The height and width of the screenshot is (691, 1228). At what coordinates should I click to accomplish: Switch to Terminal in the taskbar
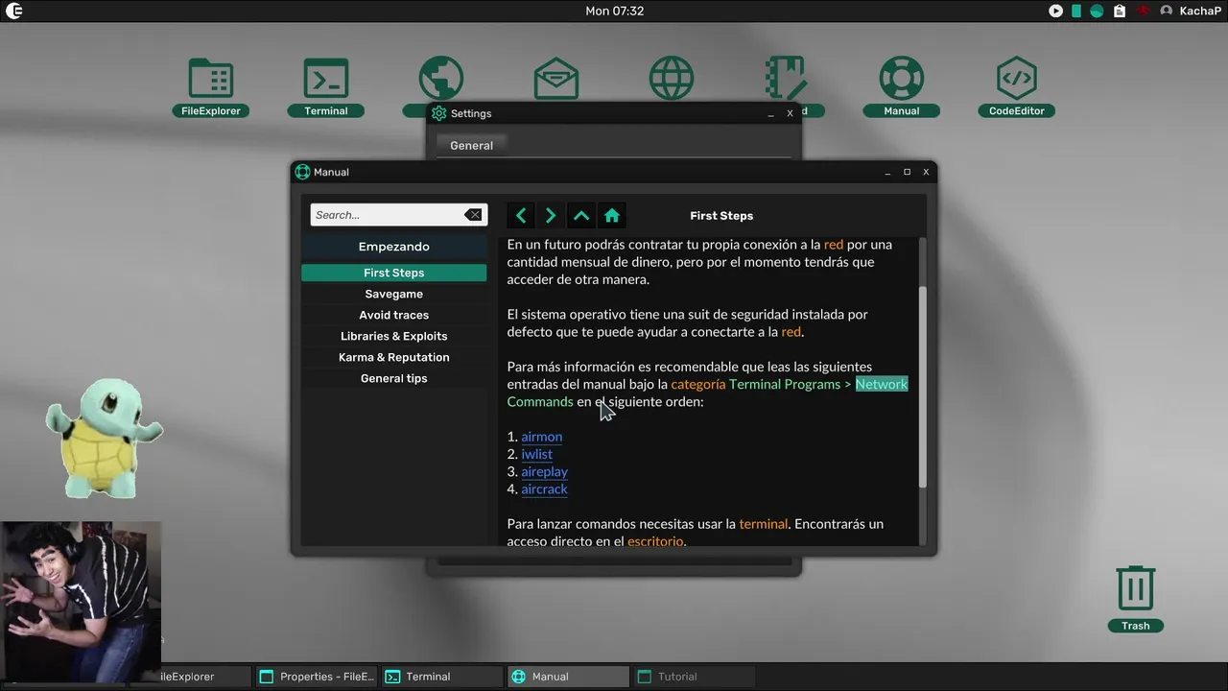pos(441,677)
